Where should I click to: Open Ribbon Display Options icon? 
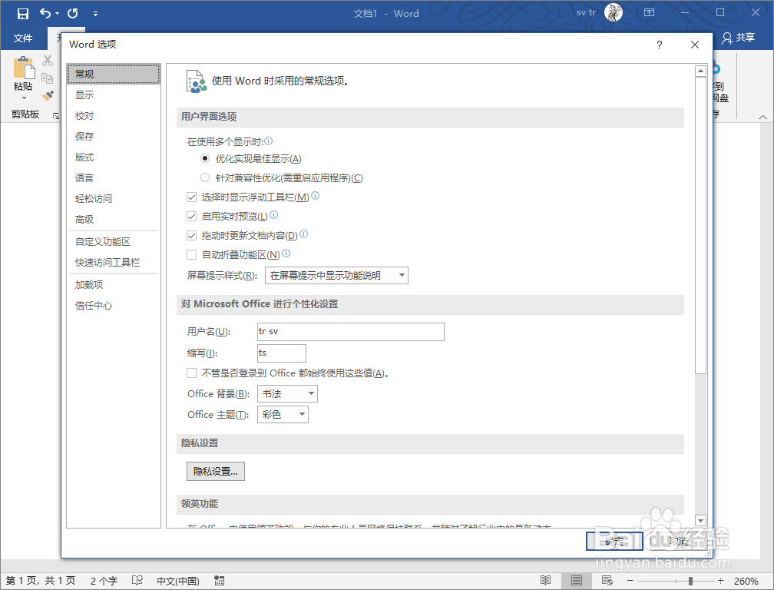(x=649, y=12)
